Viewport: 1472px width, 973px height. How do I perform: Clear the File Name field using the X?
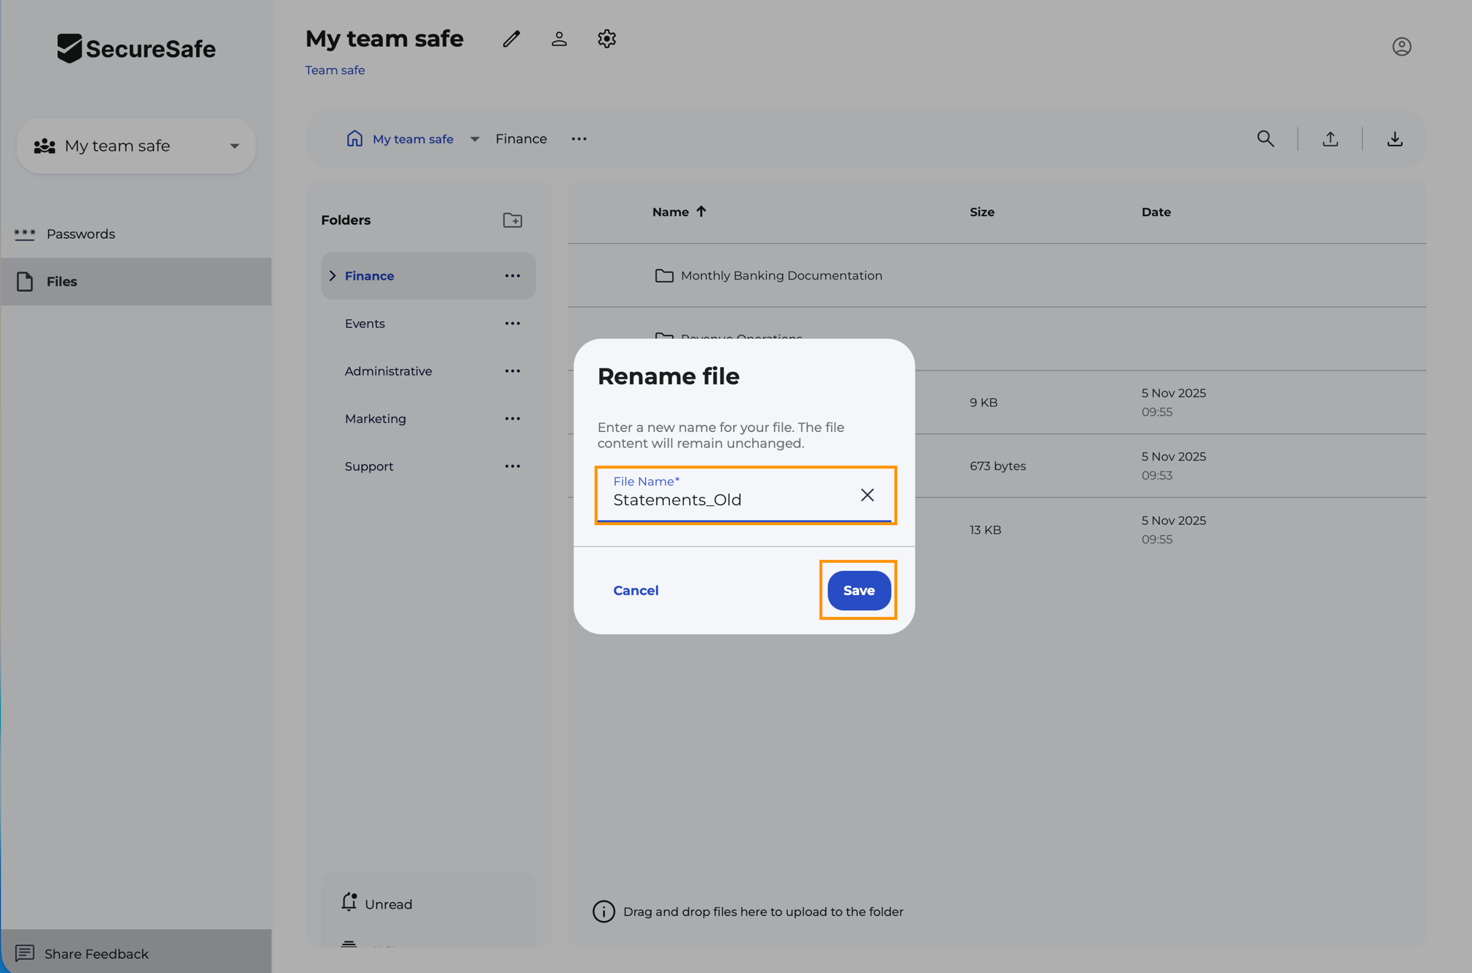pyautogui.click(x=868, y=495)
